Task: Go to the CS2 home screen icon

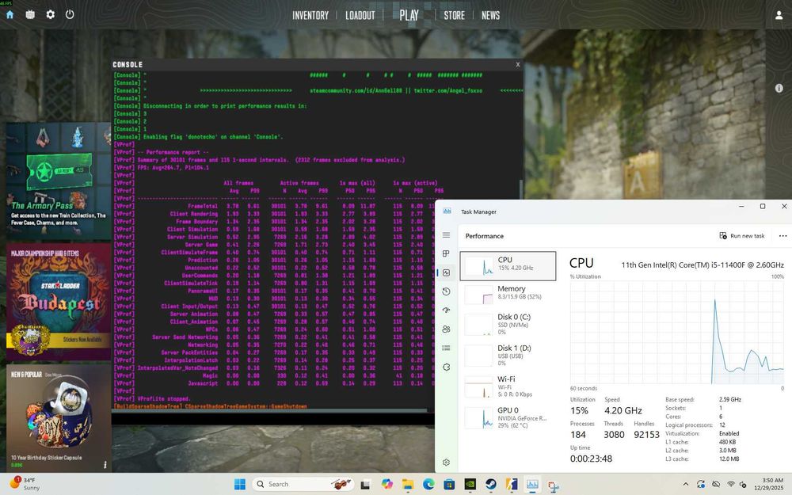Action: 10,14
